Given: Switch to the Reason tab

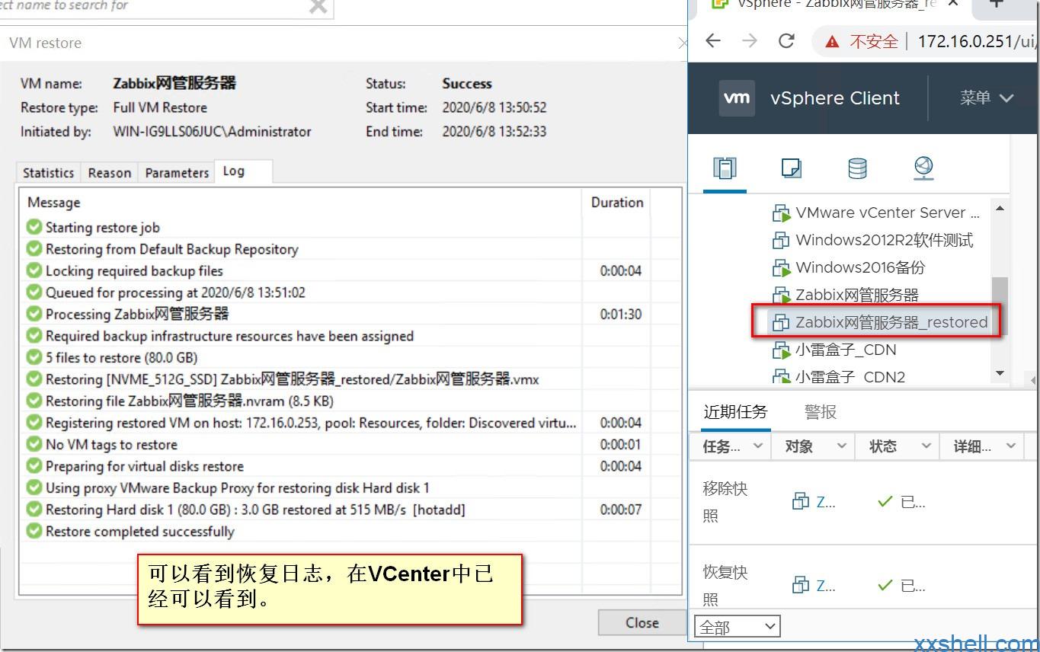Looking at the screenshot, I should click(110, 173).
